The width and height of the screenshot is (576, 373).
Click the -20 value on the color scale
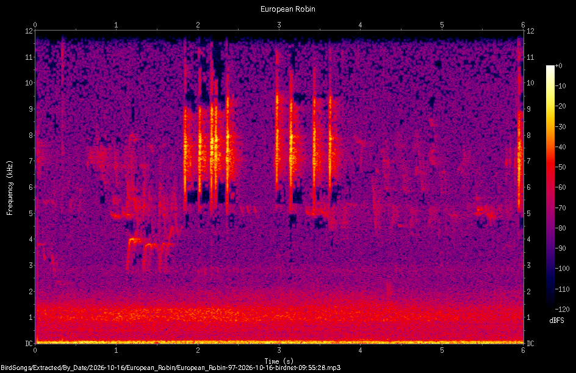[x=561, y=106]
